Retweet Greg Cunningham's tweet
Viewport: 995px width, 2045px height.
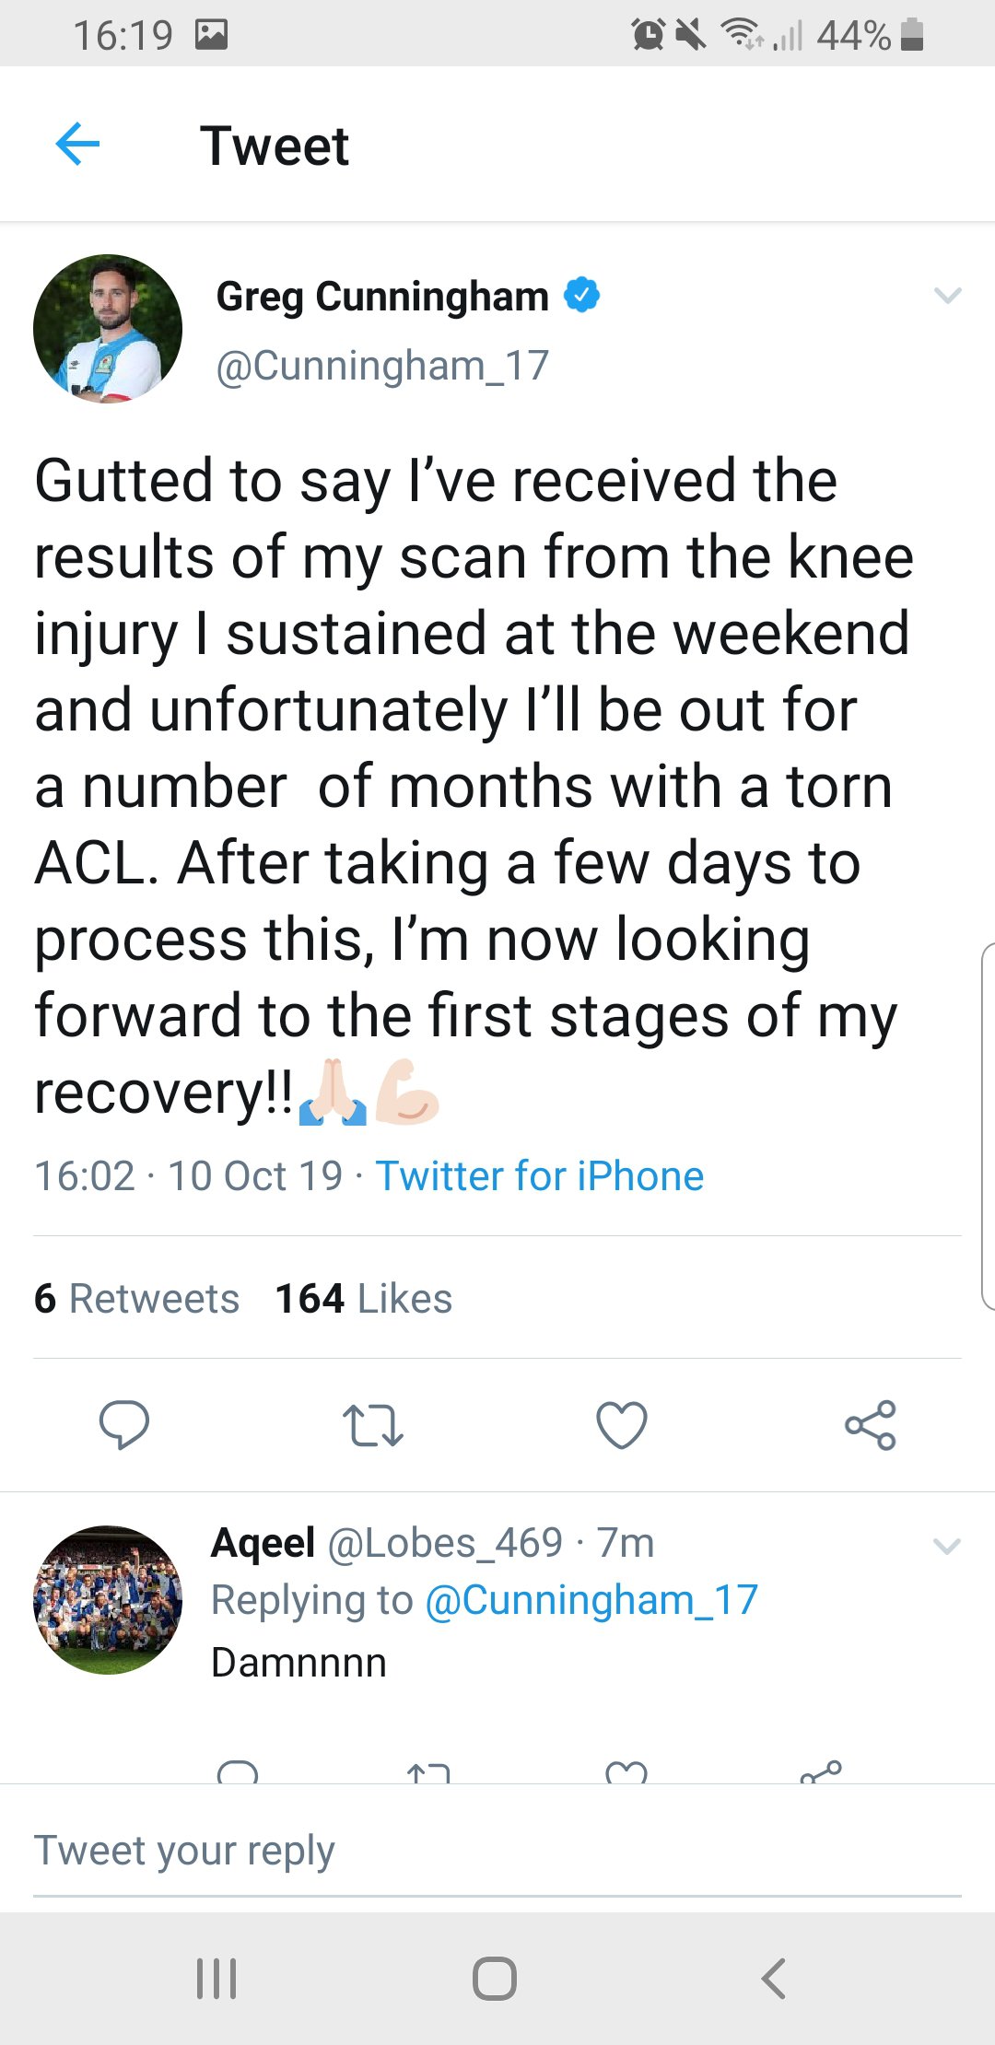[x=372, y=1424]
